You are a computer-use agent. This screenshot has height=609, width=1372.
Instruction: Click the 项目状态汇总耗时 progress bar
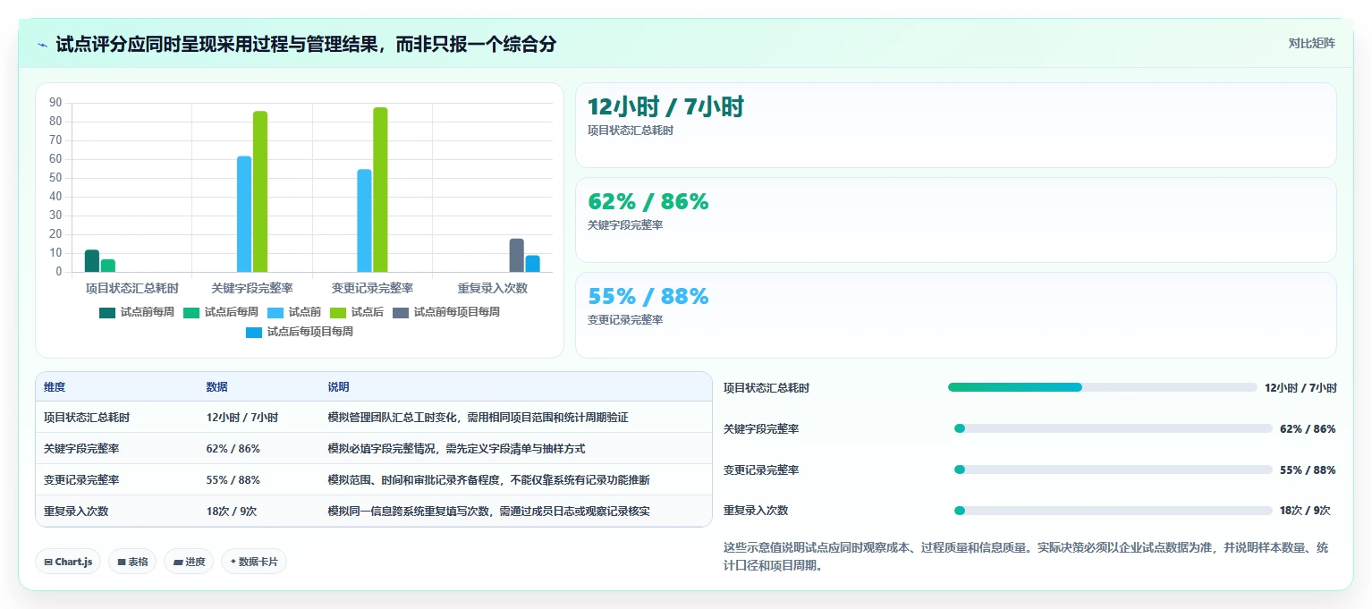(x=1103, y=387)
